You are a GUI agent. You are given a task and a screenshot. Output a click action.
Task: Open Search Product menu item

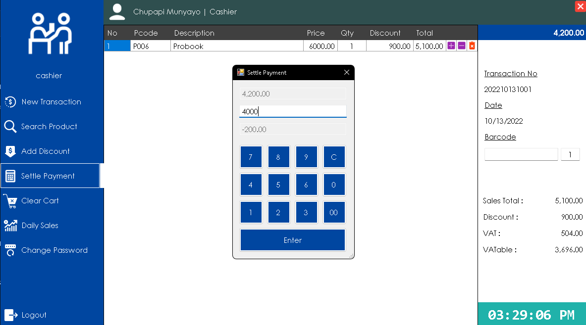(x=50, y=127)
